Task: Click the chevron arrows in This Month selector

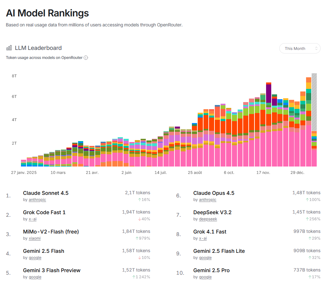Action: point(316,48)
